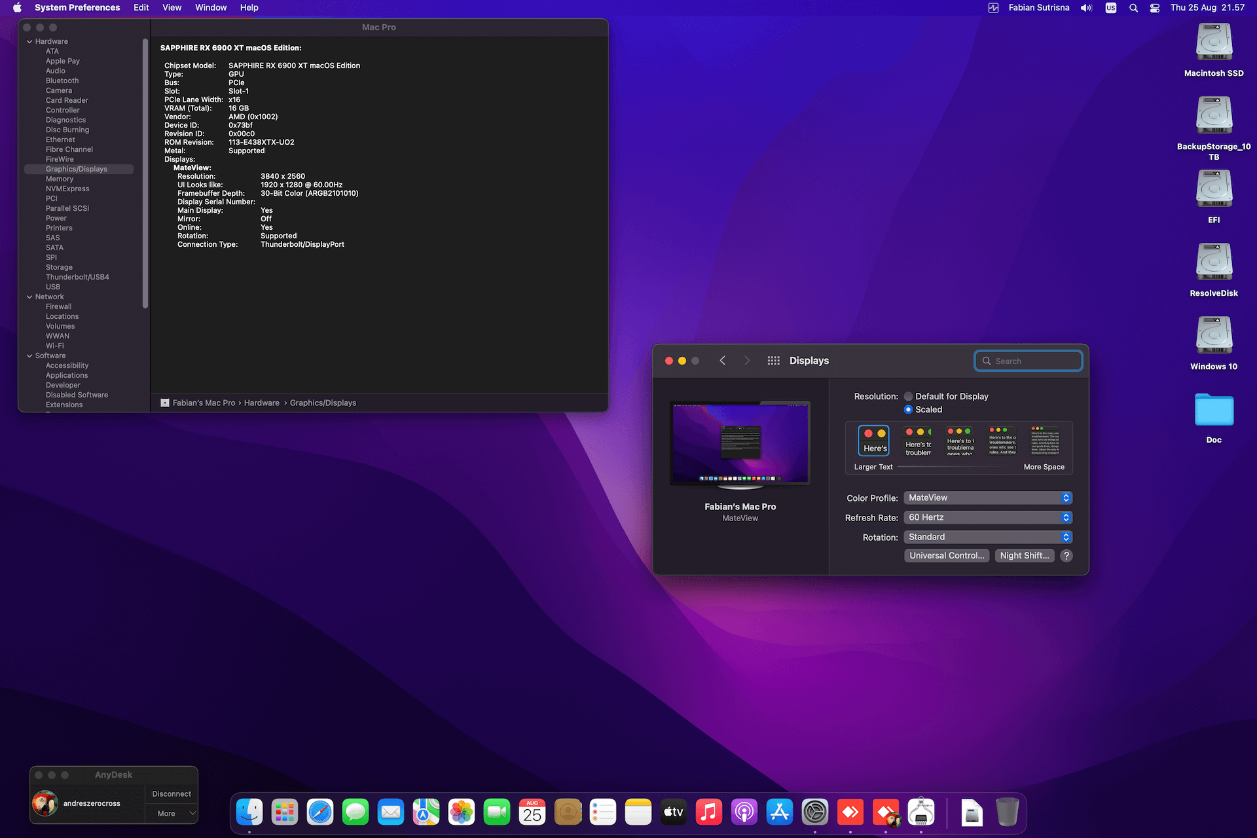This screenshot has width=1257, height=838.
Task: Open the Refresh Rate dropdown
Action: (x=987, y=517)
